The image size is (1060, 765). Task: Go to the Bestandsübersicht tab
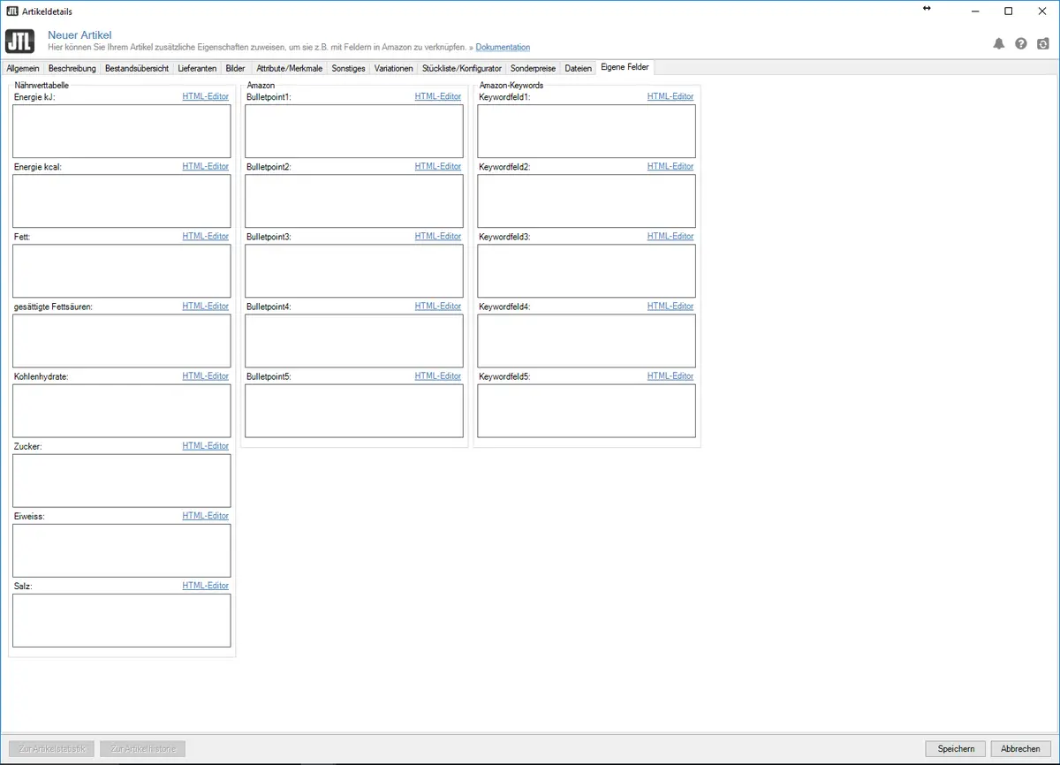(137, 68)
